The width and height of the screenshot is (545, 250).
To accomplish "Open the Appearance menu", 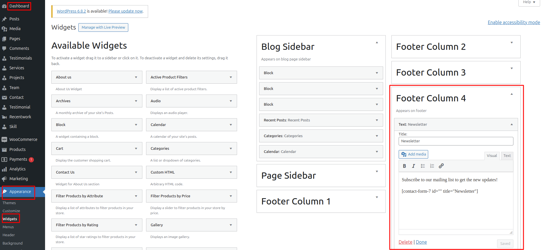I will (19, 192).
